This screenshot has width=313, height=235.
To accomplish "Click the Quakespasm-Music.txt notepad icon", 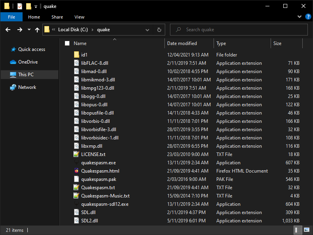I will (76, 196).
